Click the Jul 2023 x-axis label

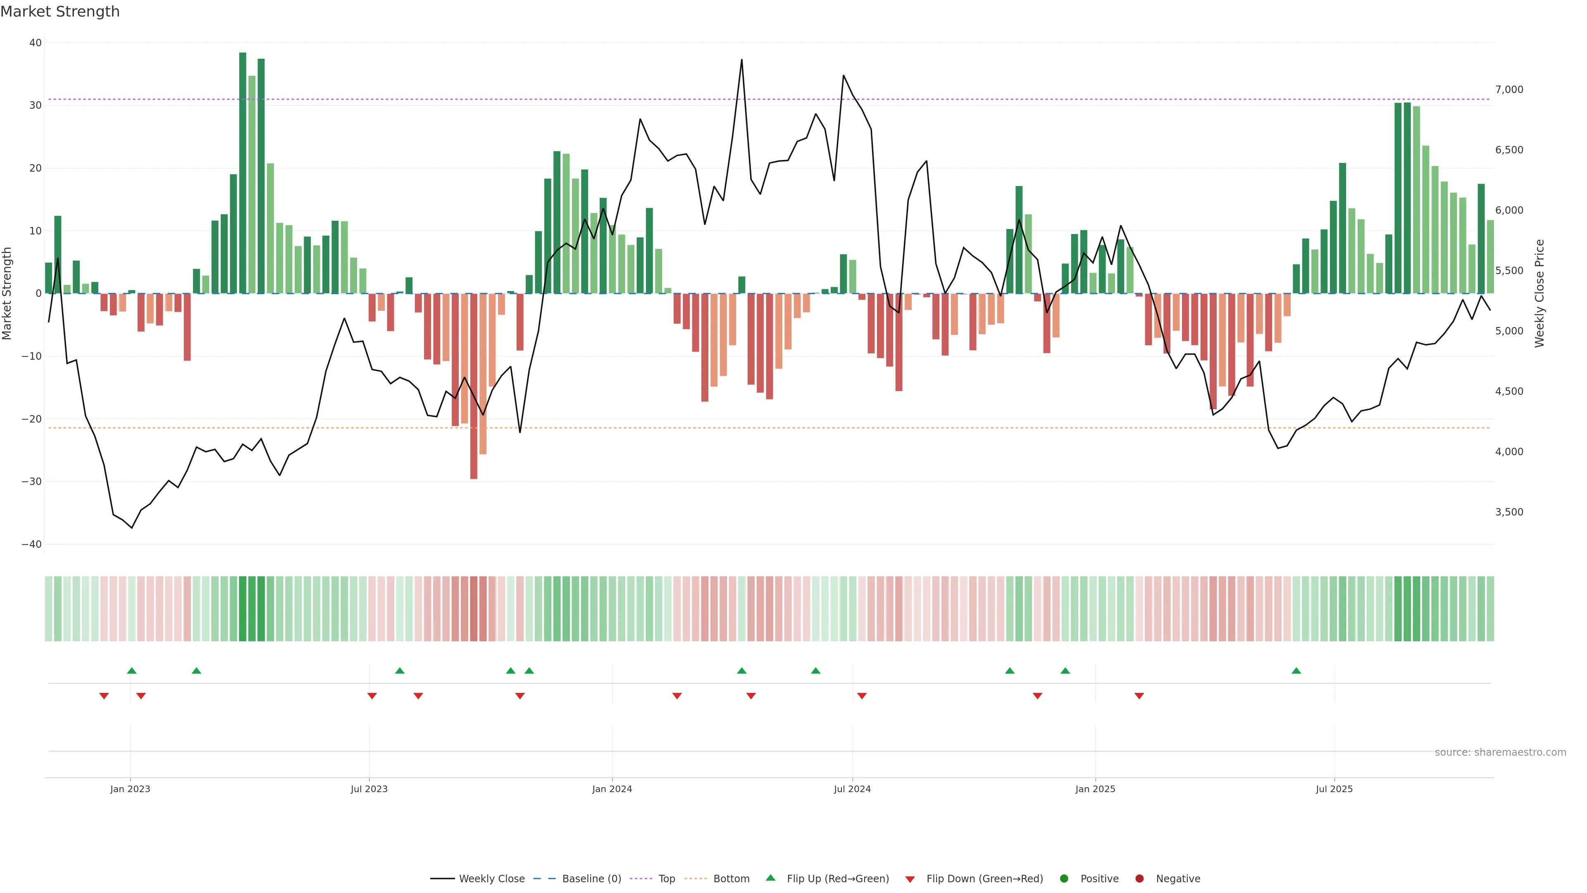coord(369,789)
